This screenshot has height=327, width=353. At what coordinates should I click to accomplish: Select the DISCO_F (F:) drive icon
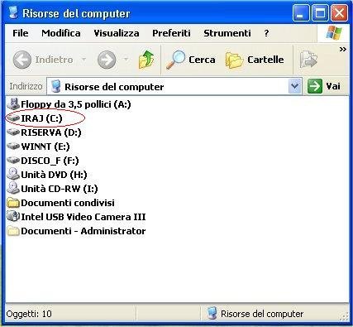pyautogui.click(x=13, y=161)
